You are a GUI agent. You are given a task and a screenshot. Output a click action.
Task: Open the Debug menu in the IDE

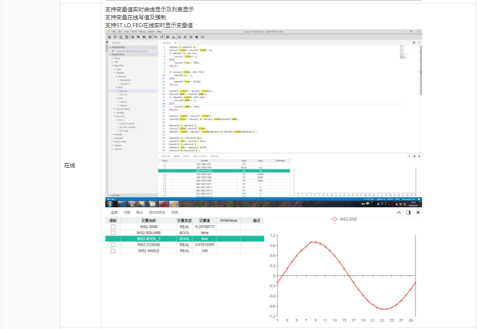(142, 31)
